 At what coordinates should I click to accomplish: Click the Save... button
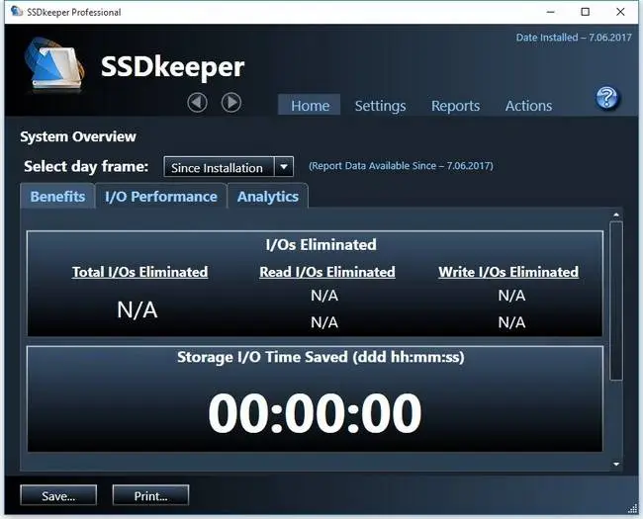tap(58, 495)
